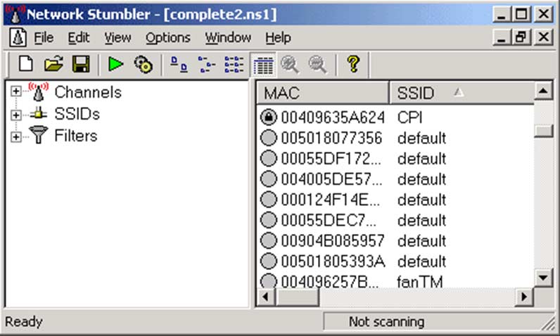Select MAC address 005018077356
Screen dimensions: 560x336
pos(331,138)
